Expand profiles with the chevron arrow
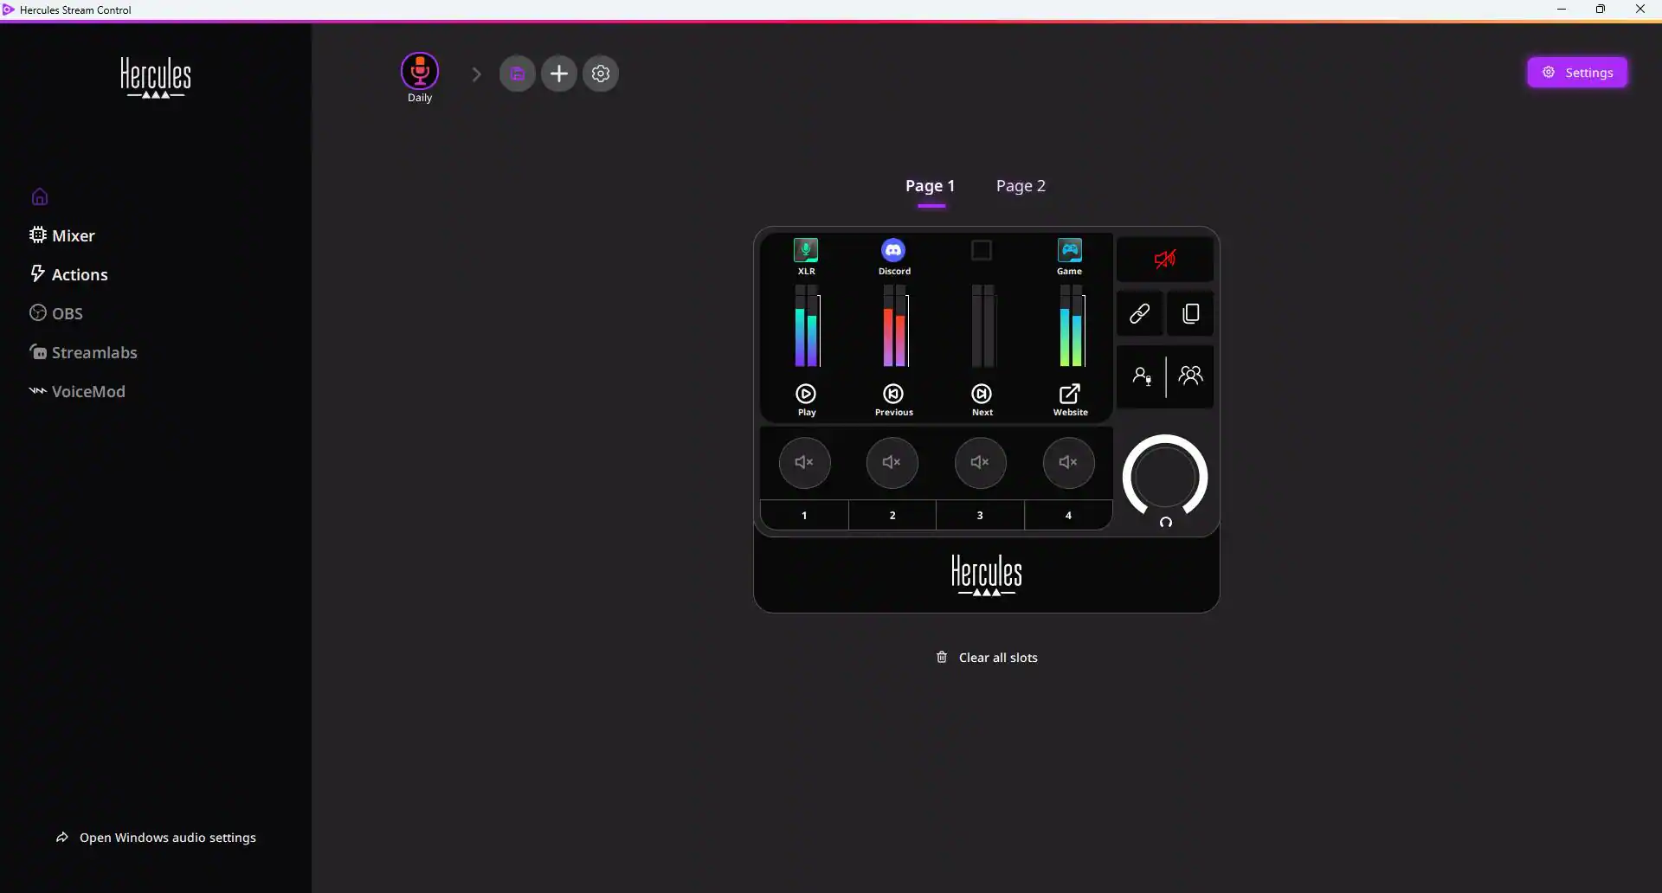The image size is (1662, 893). [x=476, y=74]
